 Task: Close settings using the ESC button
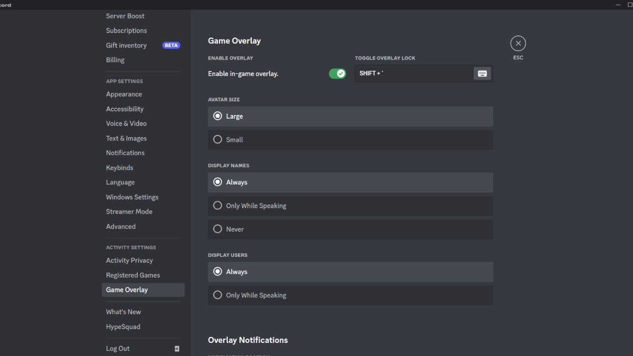(517, 43)
